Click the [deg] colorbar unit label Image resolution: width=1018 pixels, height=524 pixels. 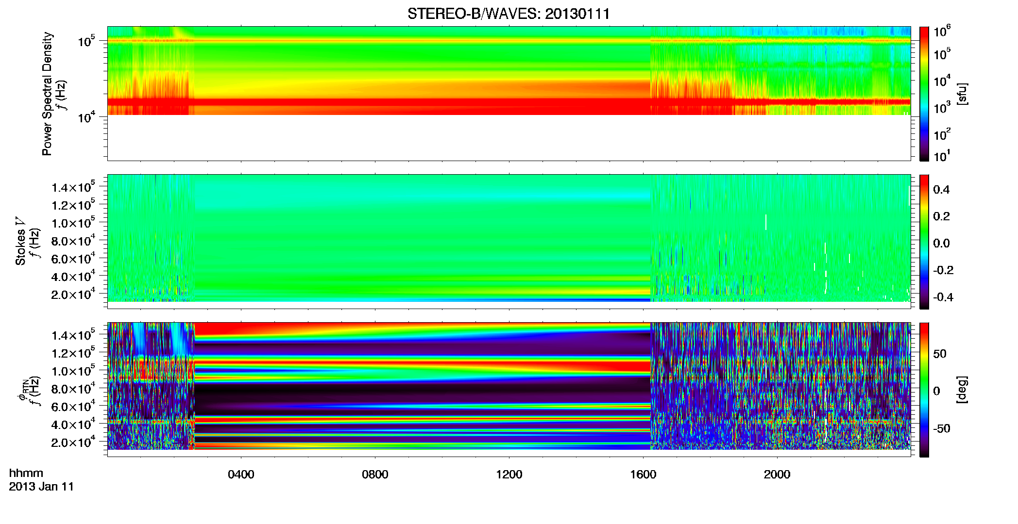(x=962, y=390)
